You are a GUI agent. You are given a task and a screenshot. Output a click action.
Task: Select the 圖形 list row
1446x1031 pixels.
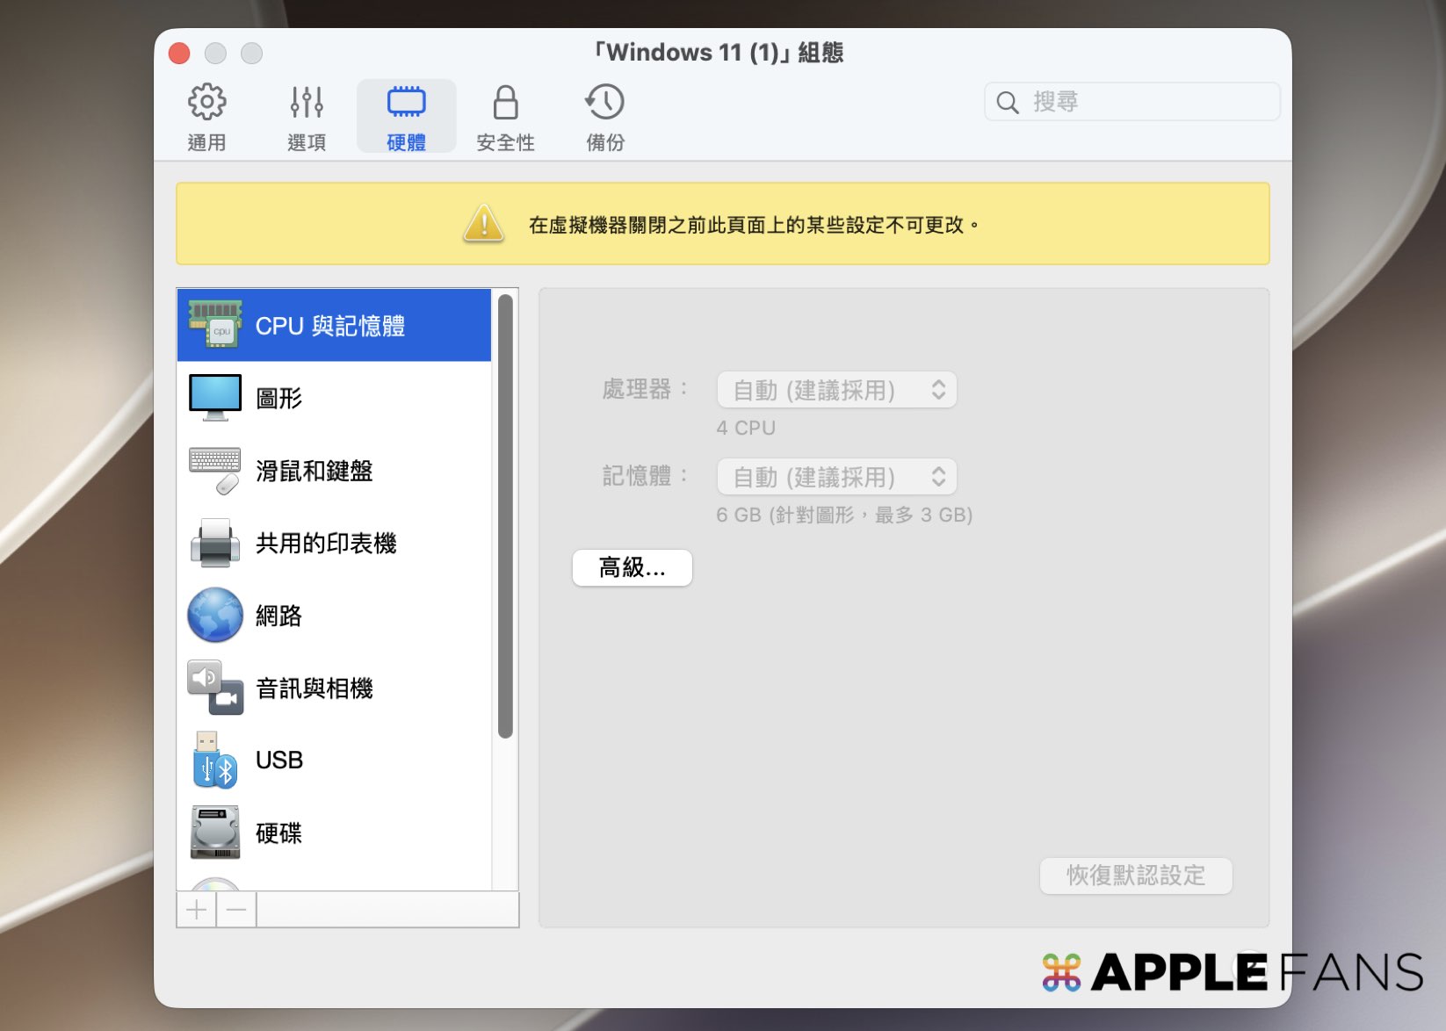pos(334,398)
